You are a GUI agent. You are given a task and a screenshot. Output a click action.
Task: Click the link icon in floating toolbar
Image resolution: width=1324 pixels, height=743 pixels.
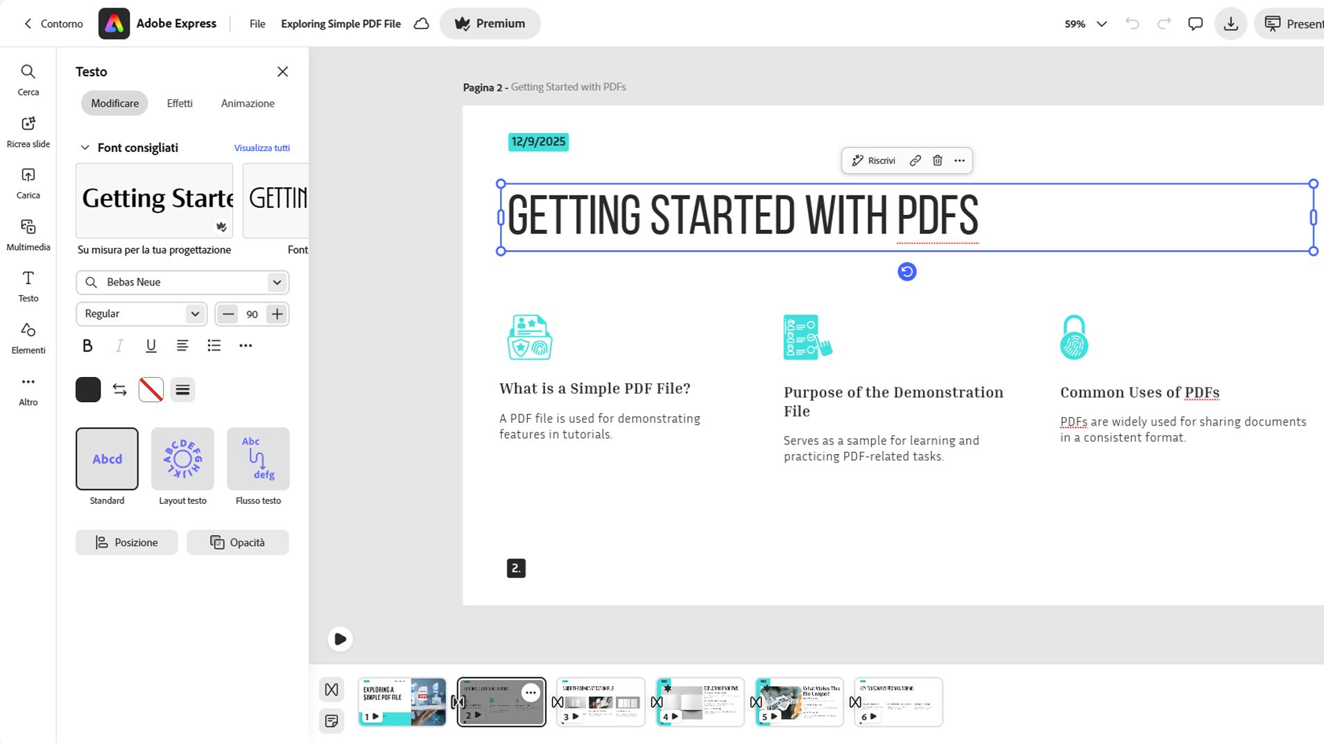[915, 160]
